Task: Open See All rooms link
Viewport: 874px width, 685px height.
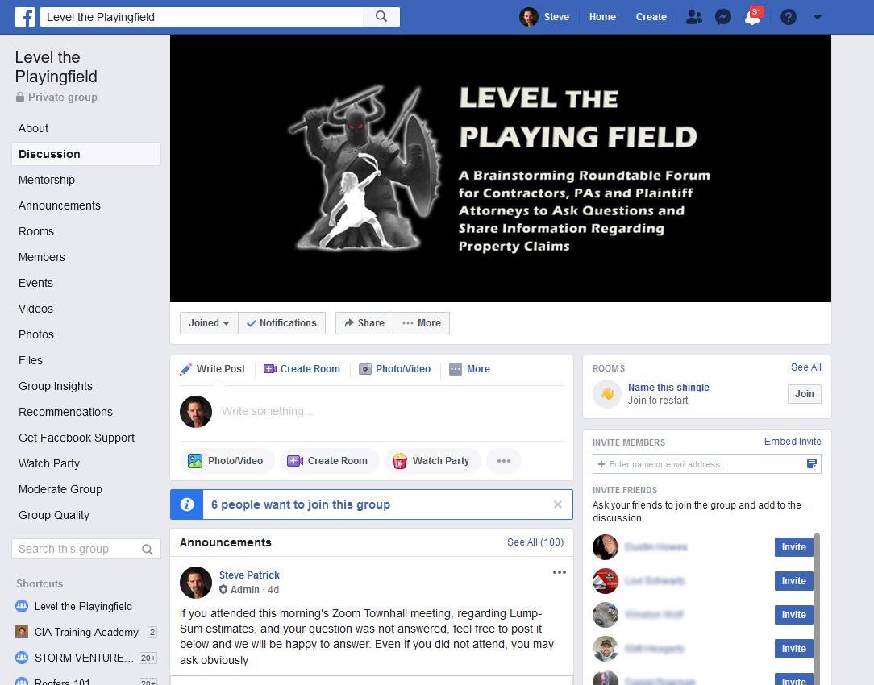Action: tap(805, 367)
